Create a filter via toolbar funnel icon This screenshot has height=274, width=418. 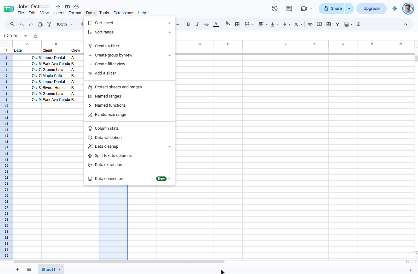click(x=338, y=24)
